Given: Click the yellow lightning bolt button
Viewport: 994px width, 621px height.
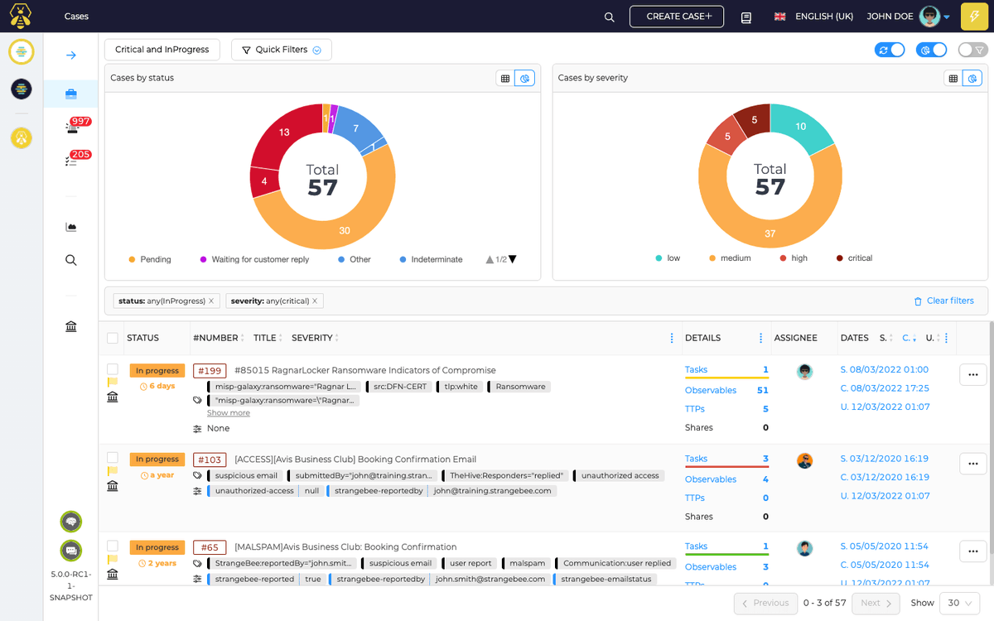Looking at the screenshot, I should pyautogui.click(x=974, y=17).
